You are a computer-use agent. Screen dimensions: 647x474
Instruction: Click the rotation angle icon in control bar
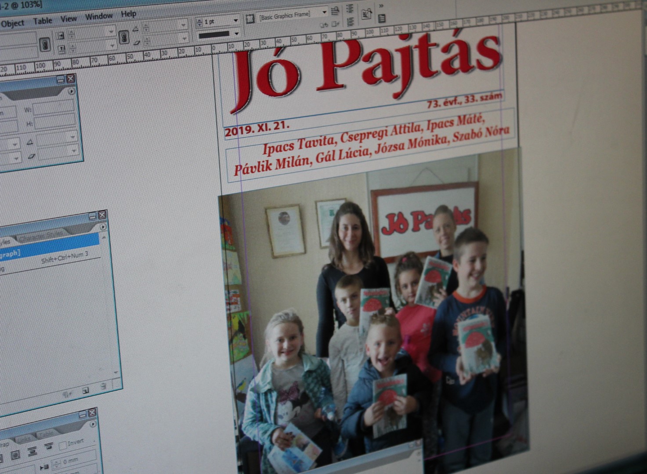tap(136, 29)
